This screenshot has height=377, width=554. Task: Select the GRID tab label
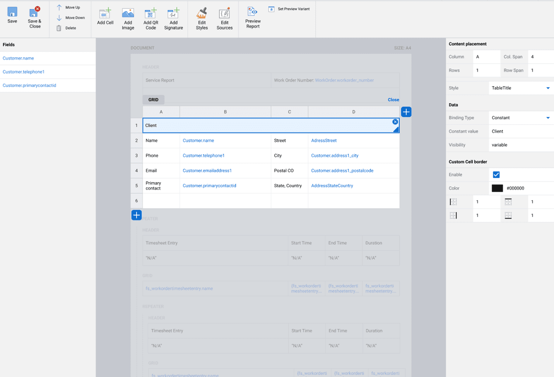click(153, 100)
